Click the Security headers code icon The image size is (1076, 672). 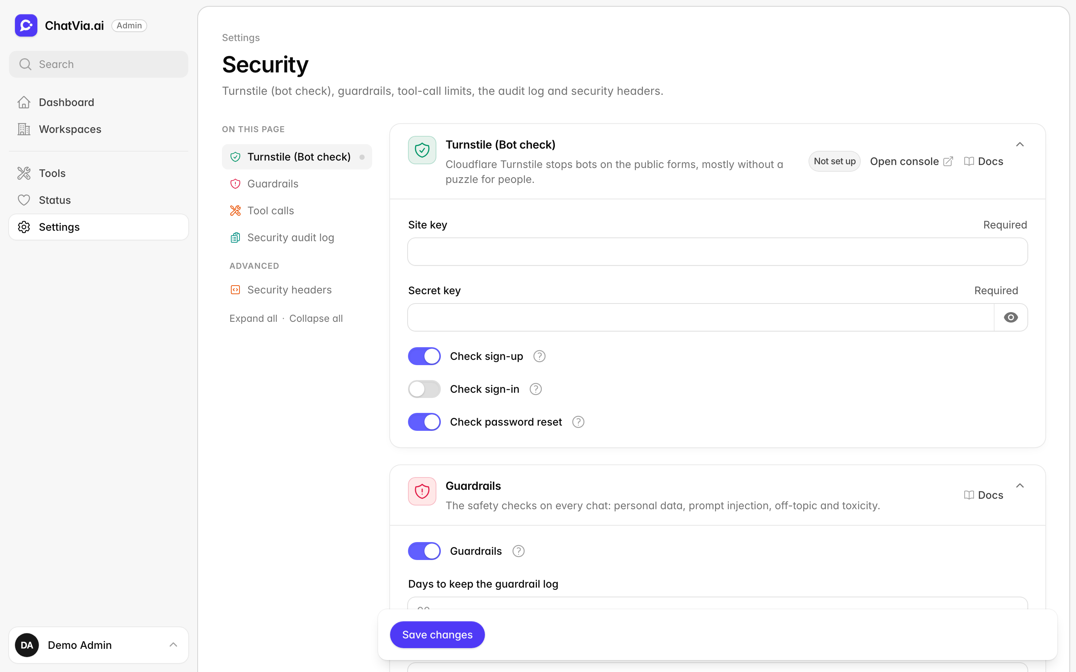[x=235, y=290]
